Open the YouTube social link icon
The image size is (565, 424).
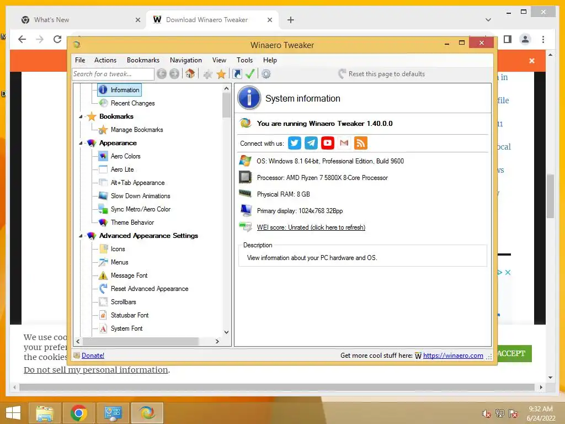point(328,143)
